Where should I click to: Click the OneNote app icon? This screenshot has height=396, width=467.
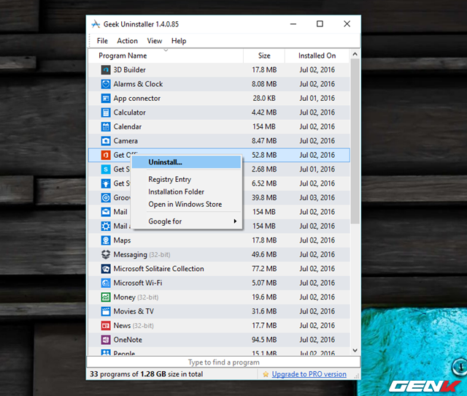(106, 340)
